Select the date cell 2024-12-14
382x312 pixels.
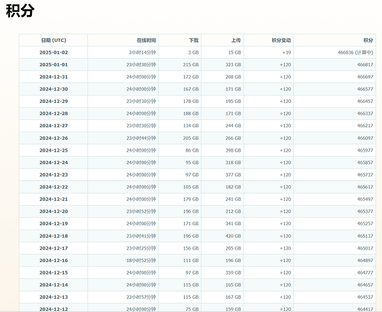[x=54, y=285]
